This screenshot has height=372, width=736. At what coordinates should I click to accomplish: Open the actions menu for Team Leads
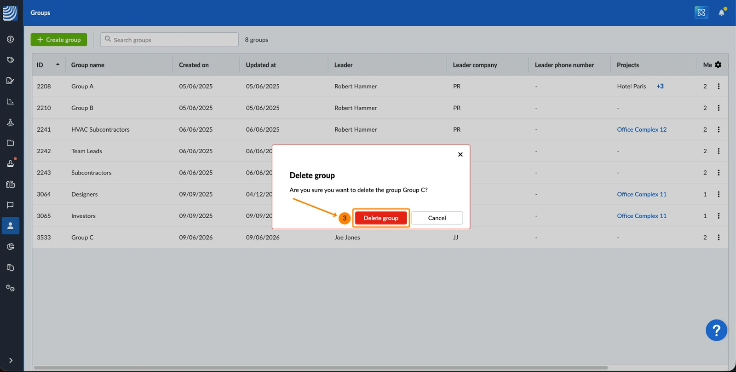[719, 151]
